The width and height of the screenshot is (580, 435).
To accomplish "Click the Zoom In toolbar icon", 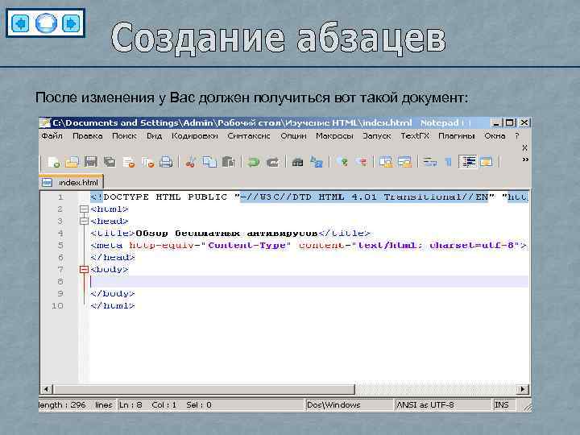I will point(342,162).
